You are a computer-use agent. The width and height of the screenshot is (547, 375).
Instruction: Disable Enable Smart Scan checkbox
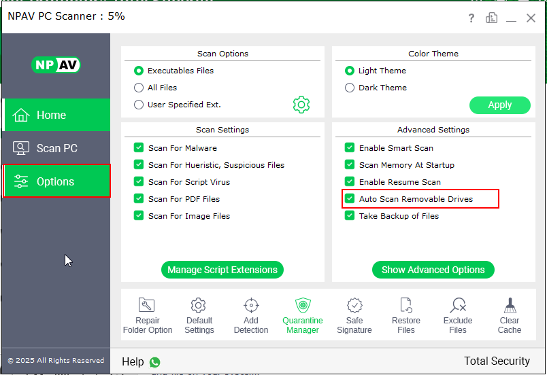coord(350,148)
